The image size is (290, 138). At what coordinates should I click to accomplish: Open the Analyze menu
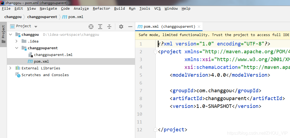click(81, 9)
